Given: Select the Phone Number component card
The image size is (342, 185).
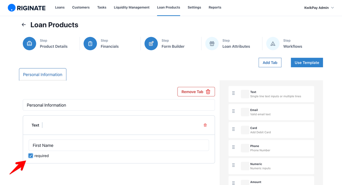Looking at the screenshot, I should tap(271, 148).
